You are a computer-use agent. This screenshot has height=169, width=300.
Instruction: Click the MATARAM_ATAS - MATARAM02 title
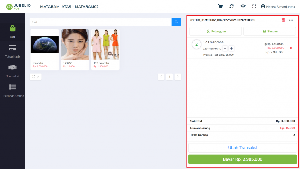pos(69,7)
